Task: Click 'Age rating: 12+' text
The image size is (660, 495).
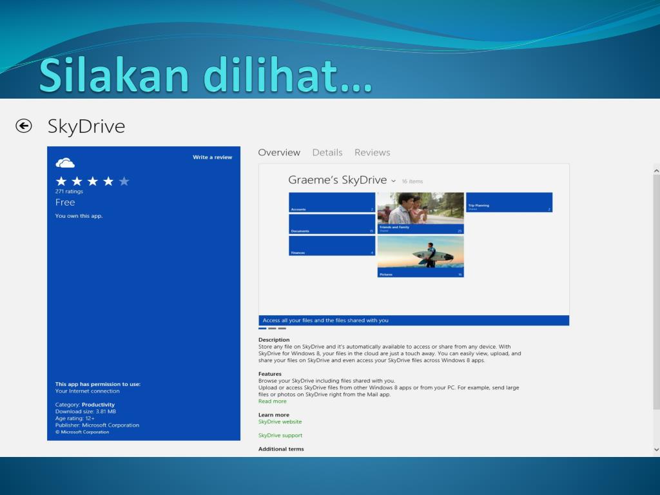Action: pos(75,418)
